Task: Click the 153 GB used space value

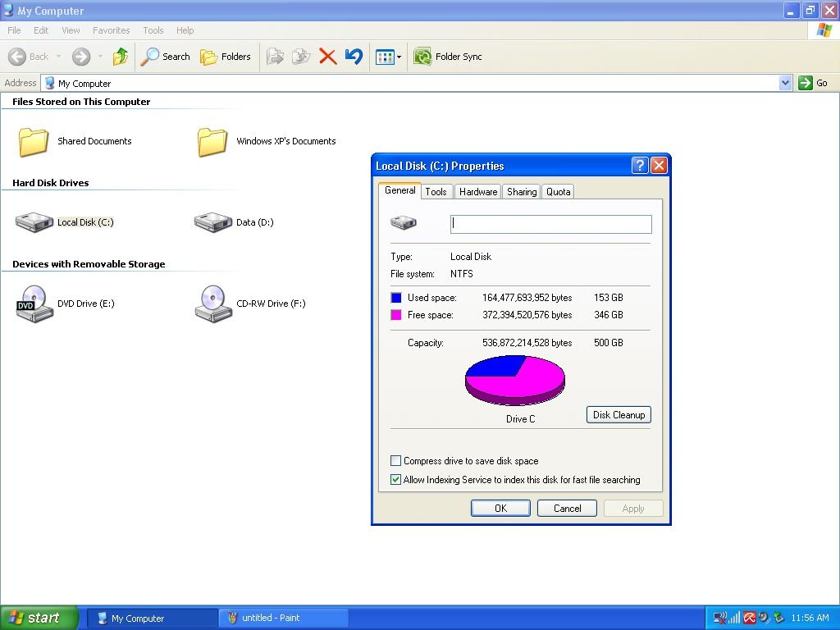Action: click(x=609, y=298)
